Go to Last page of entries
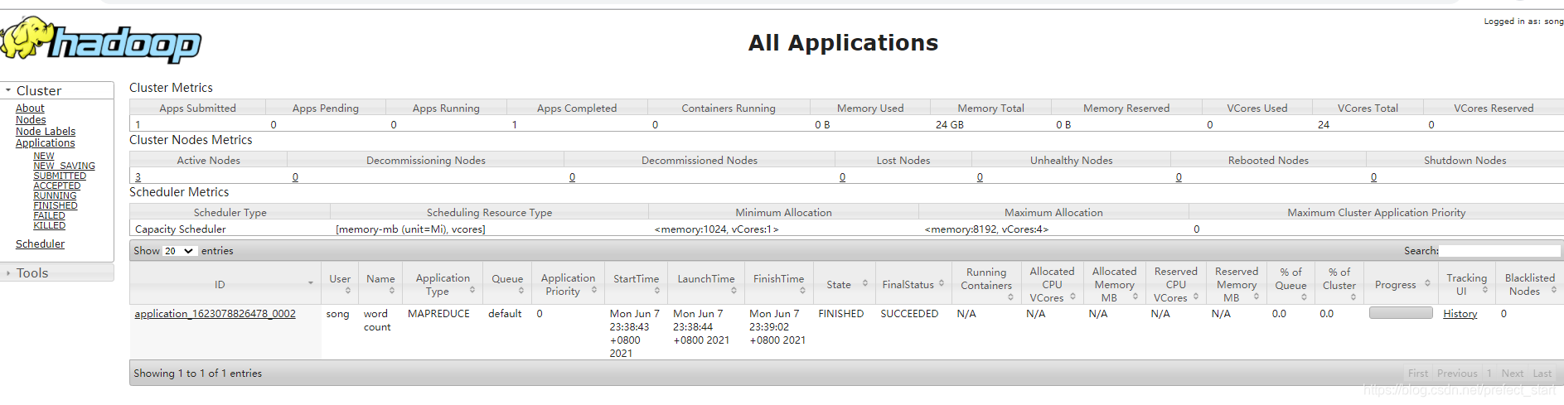 [1542, 374]
